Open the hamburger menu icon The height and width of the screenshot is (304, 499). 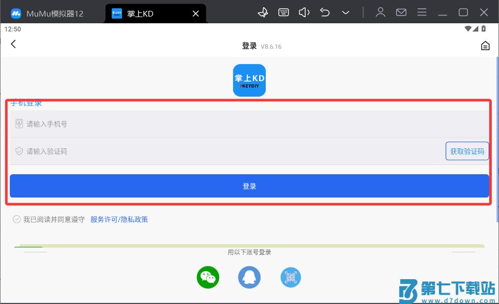422,12
